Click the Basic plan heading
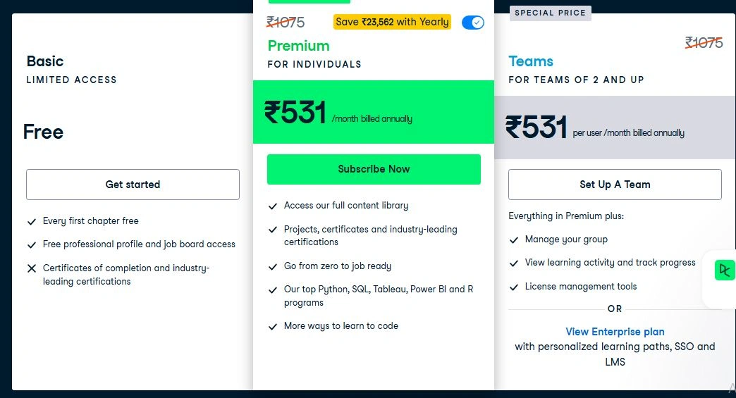 [x=45, y=61]
